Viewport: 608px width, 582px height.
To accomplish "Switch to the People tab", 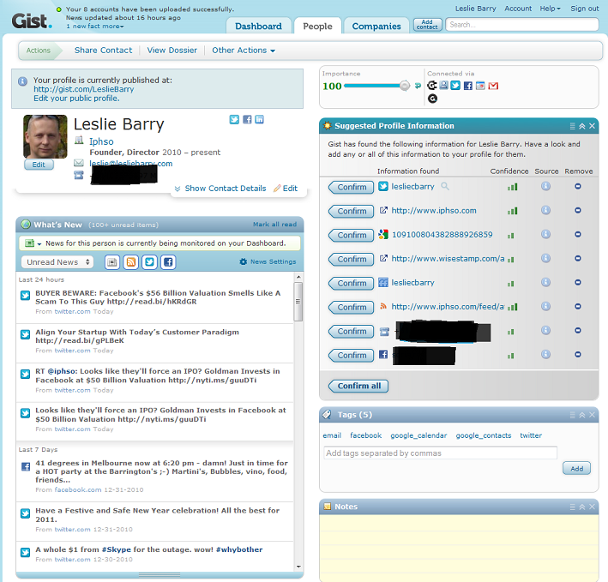I will [x=317, y=26].
